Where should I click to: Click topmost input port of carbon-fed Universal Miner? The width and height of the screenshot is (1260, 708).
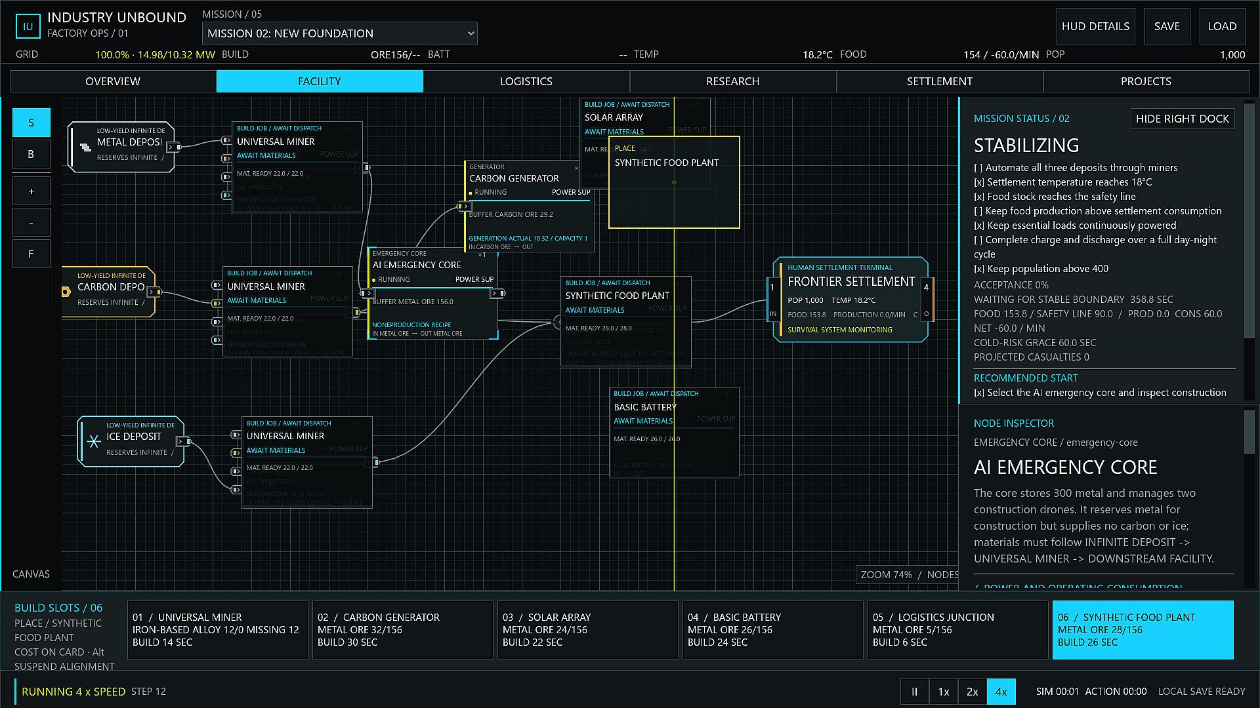216,285
